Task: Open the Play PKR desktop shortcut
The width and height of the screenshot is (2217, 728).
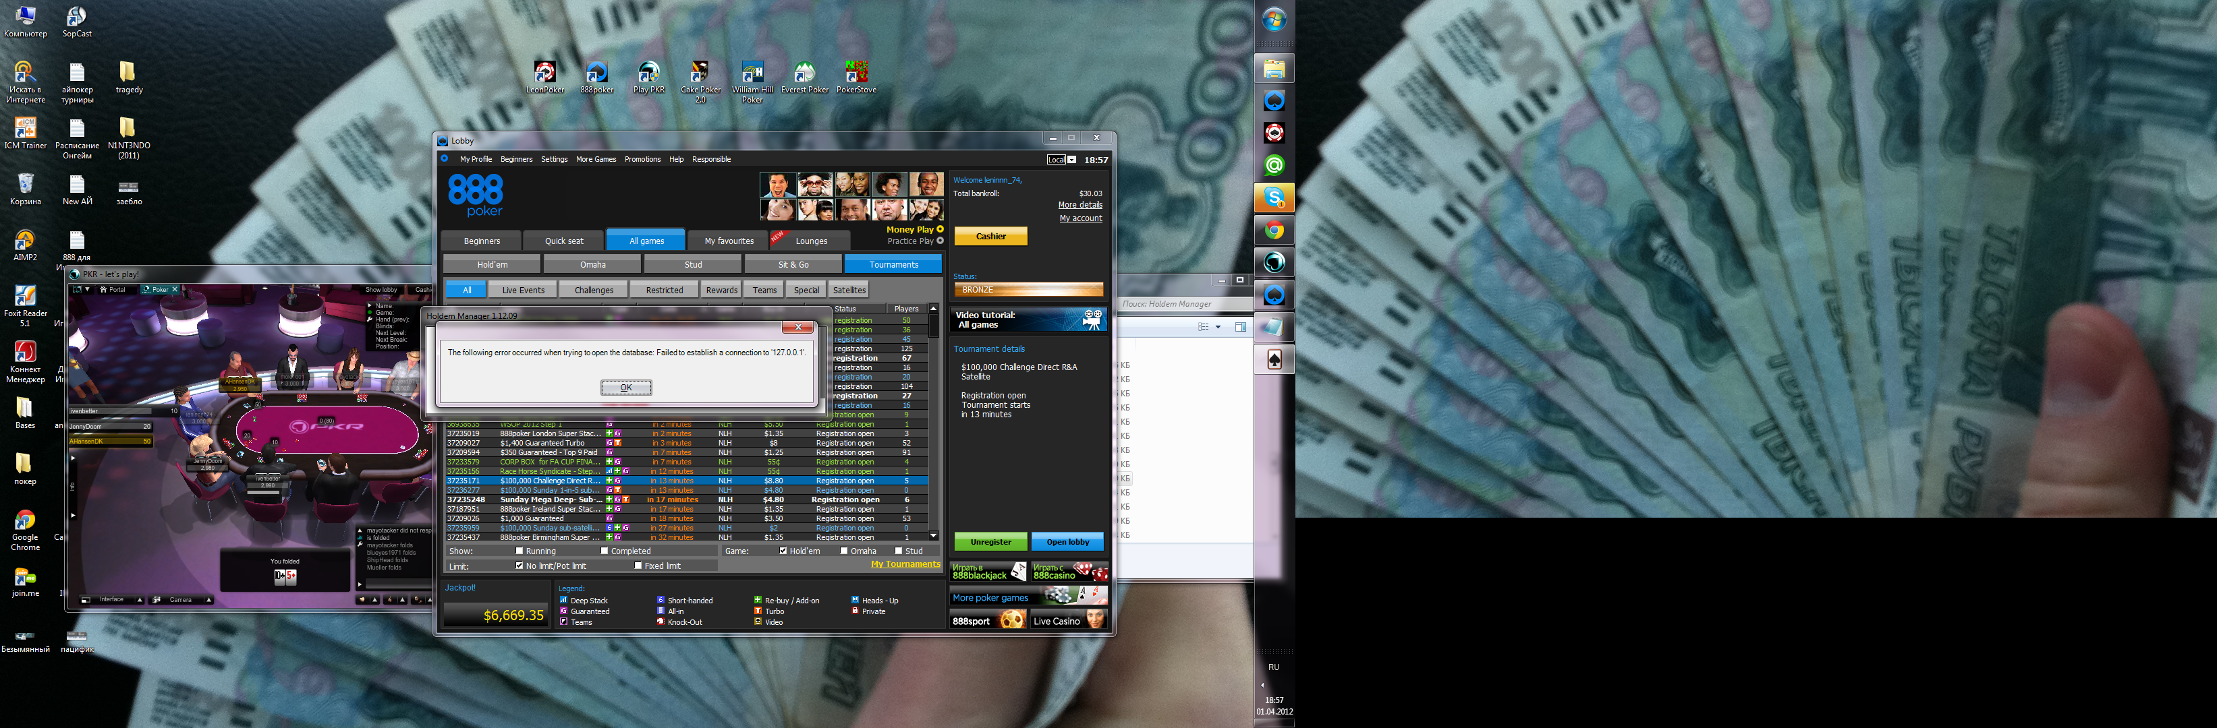Action: 649,73
